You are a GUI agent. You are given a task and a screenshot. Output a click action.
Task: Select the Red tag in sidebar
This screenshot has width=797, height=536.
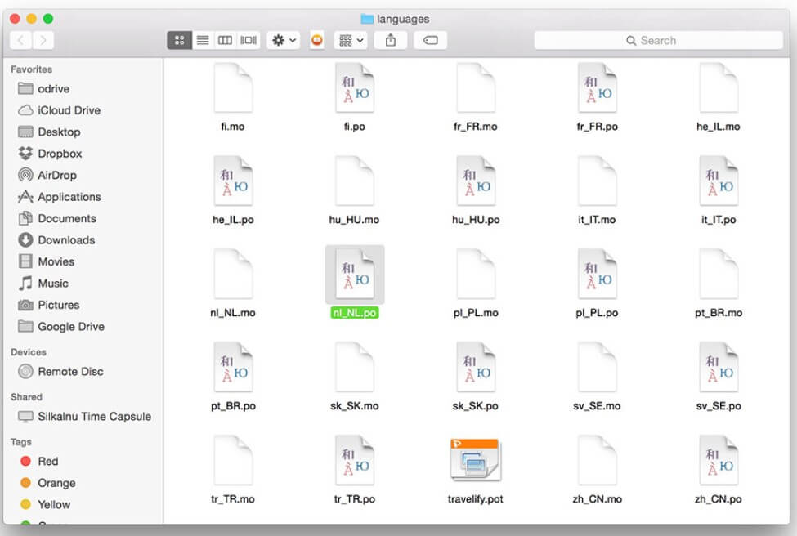point(47,462)
